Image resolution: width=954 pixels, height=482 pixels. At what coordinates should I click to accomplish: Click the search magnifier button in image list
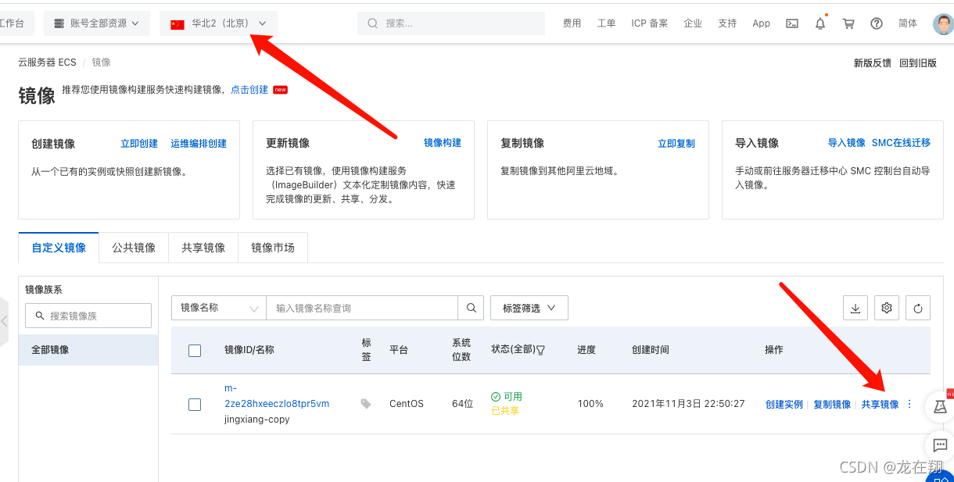pos(472,308)
